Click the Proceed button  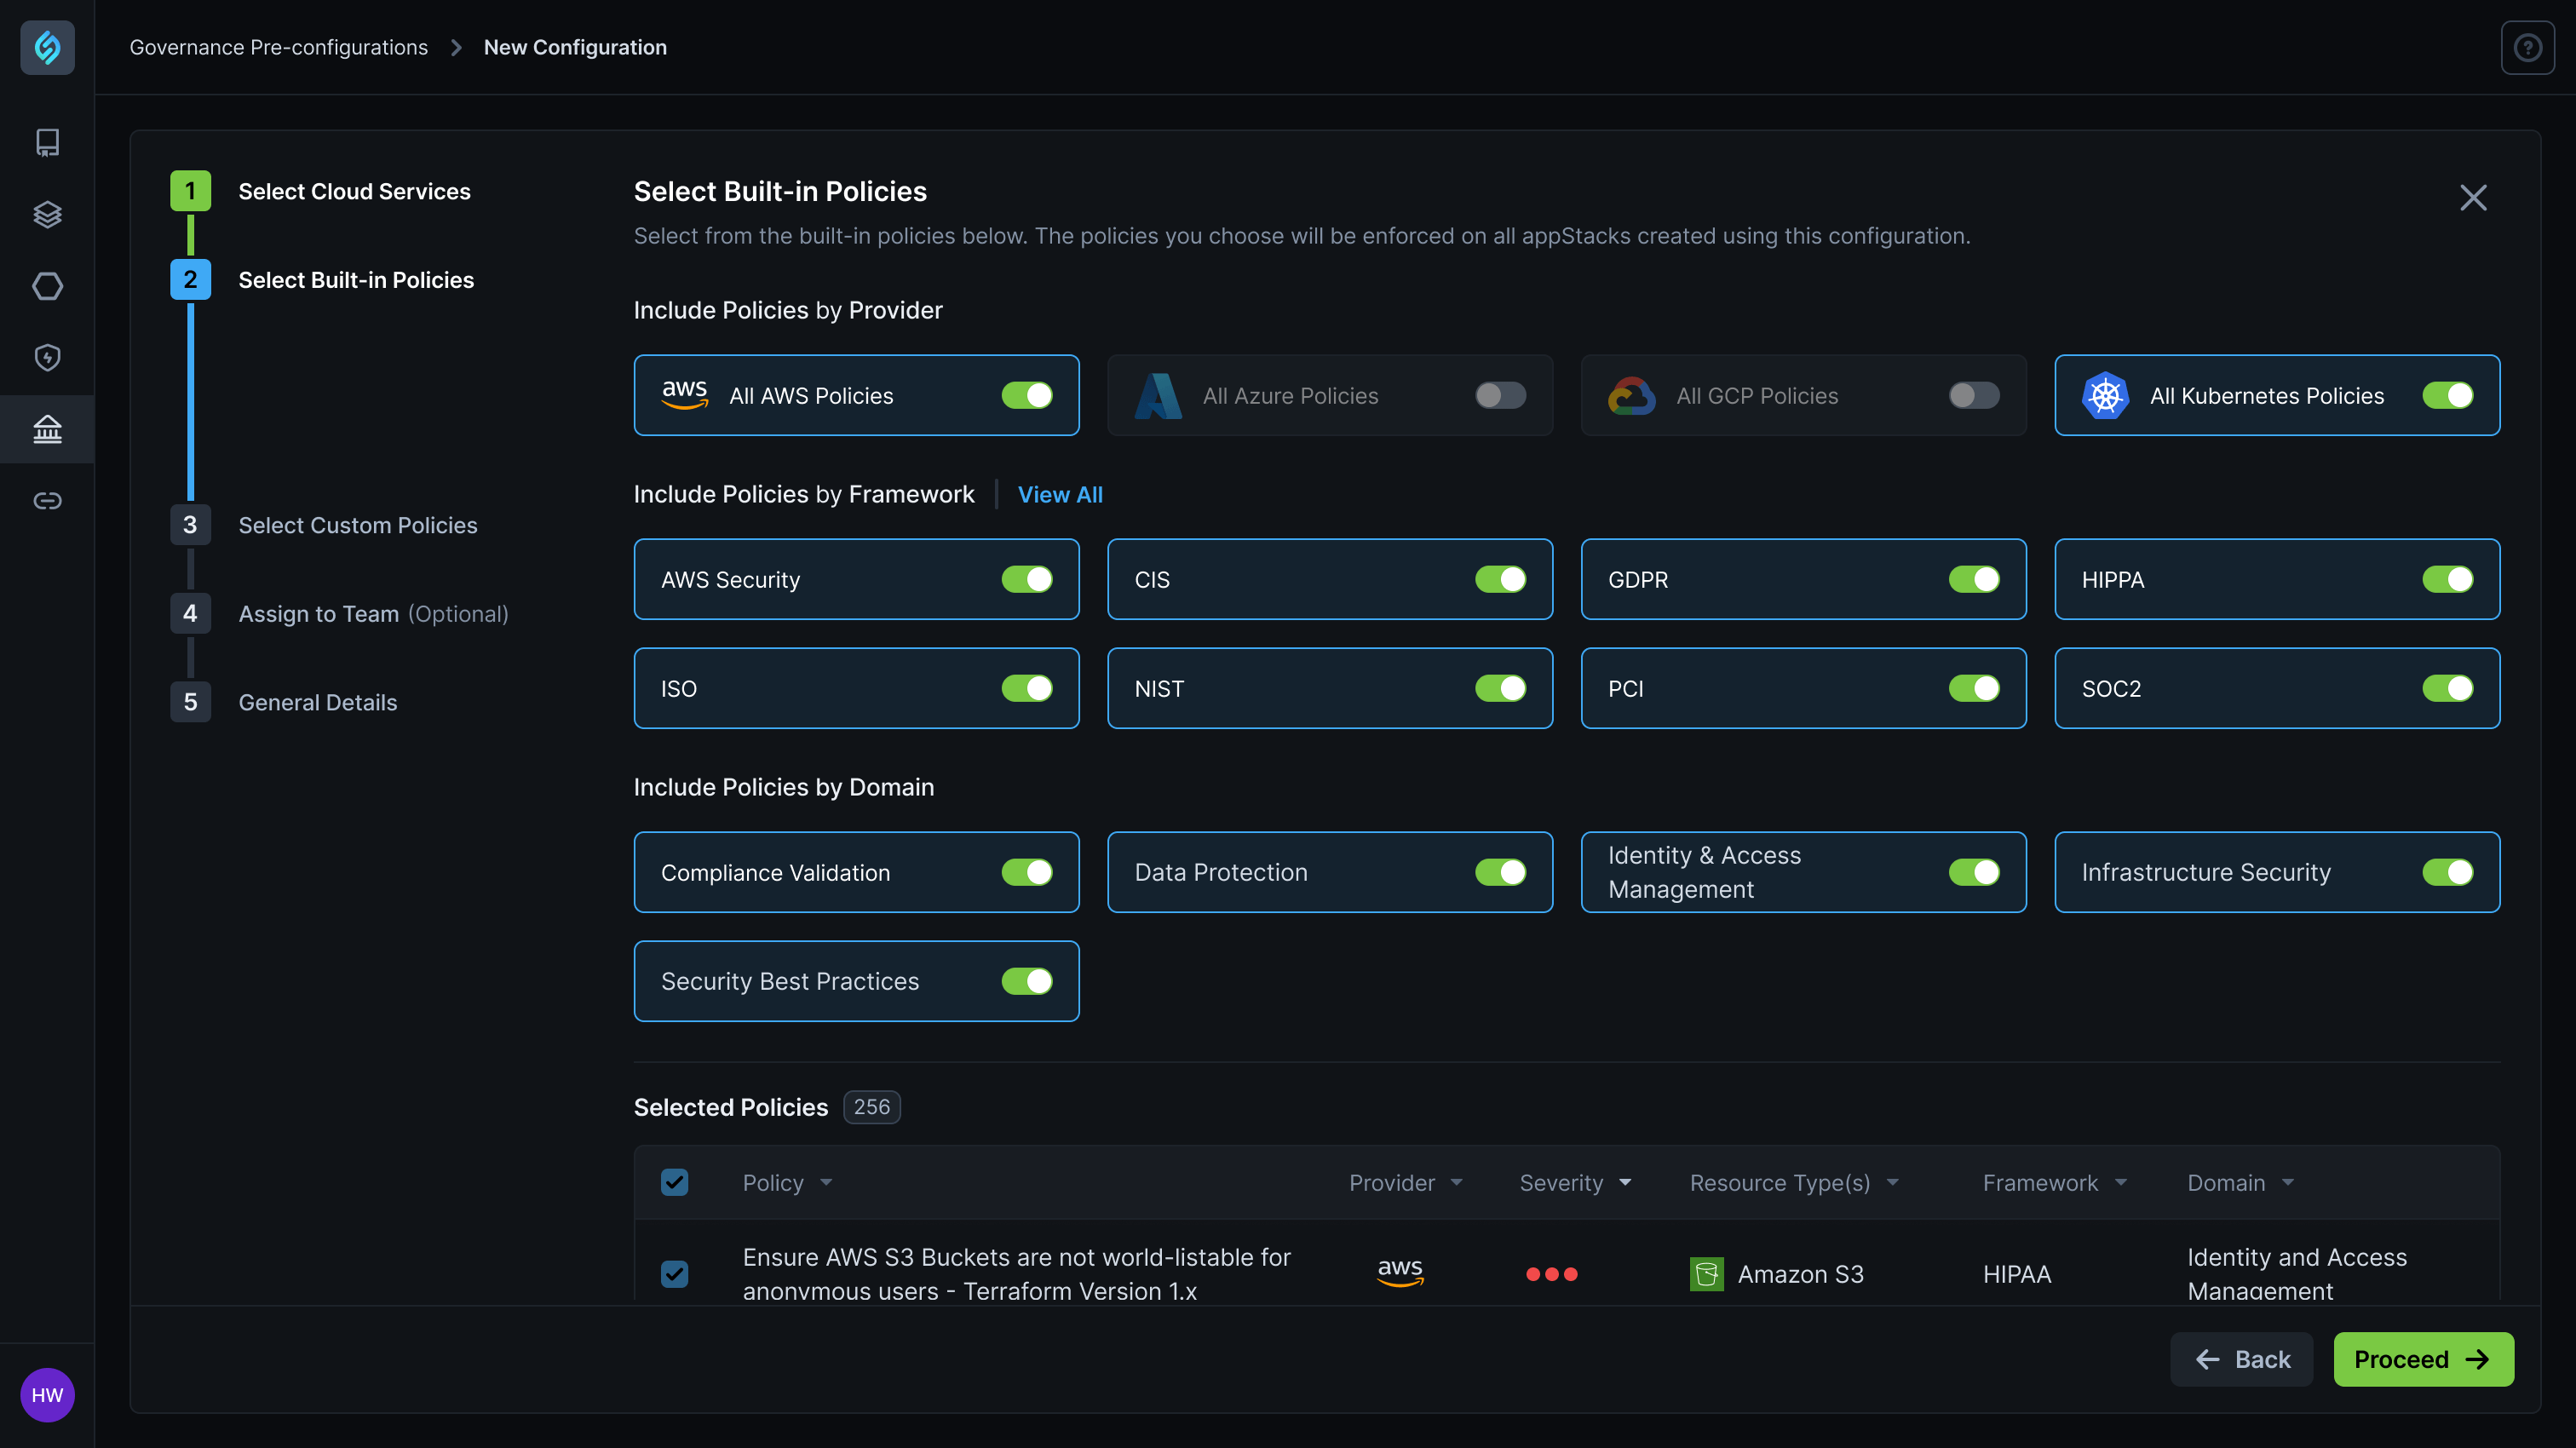click(2423, 1358)
